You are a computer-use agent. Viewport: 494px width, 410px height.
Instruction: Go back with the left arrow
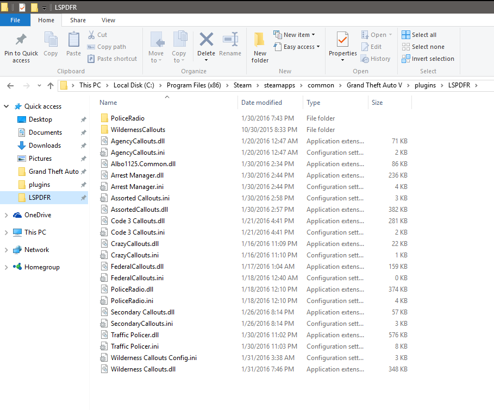[10, 85]
